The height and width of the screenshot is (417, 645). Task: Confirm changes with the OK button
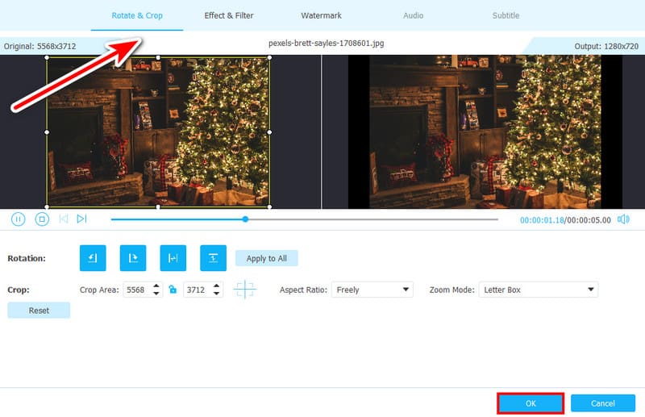[530, 403]
